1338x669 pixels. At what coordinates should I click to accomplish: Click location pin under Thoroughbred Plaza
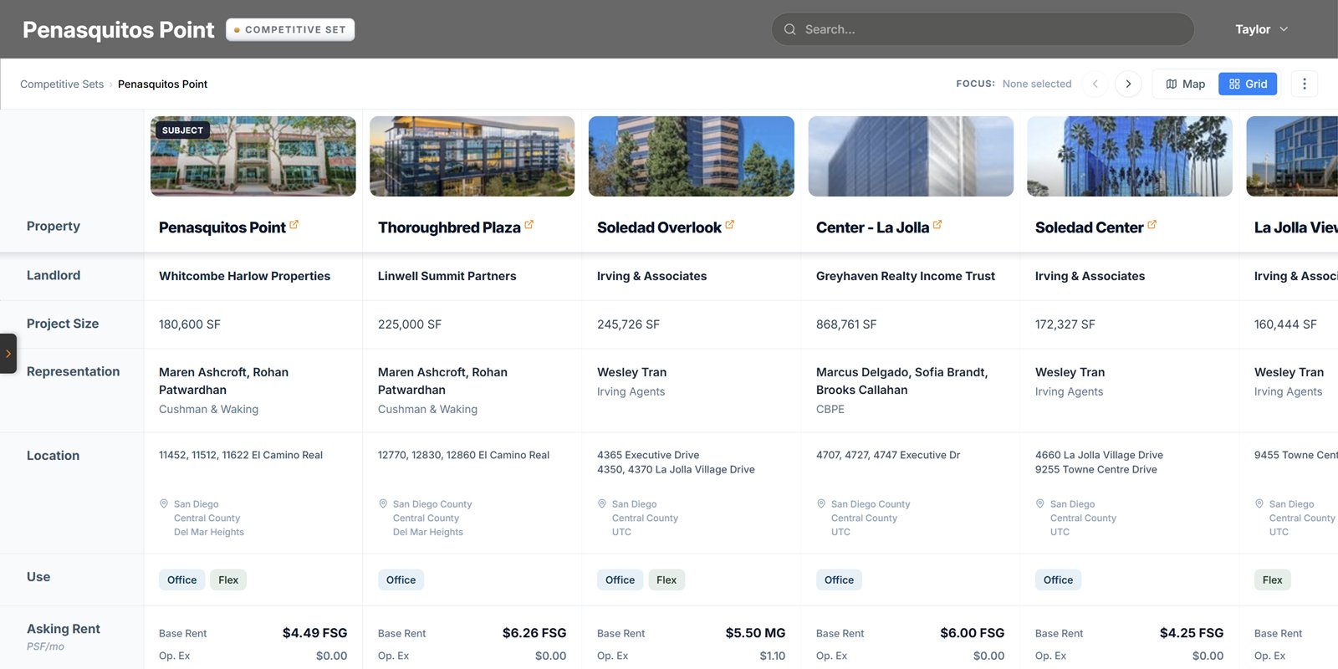pos(383,503)
